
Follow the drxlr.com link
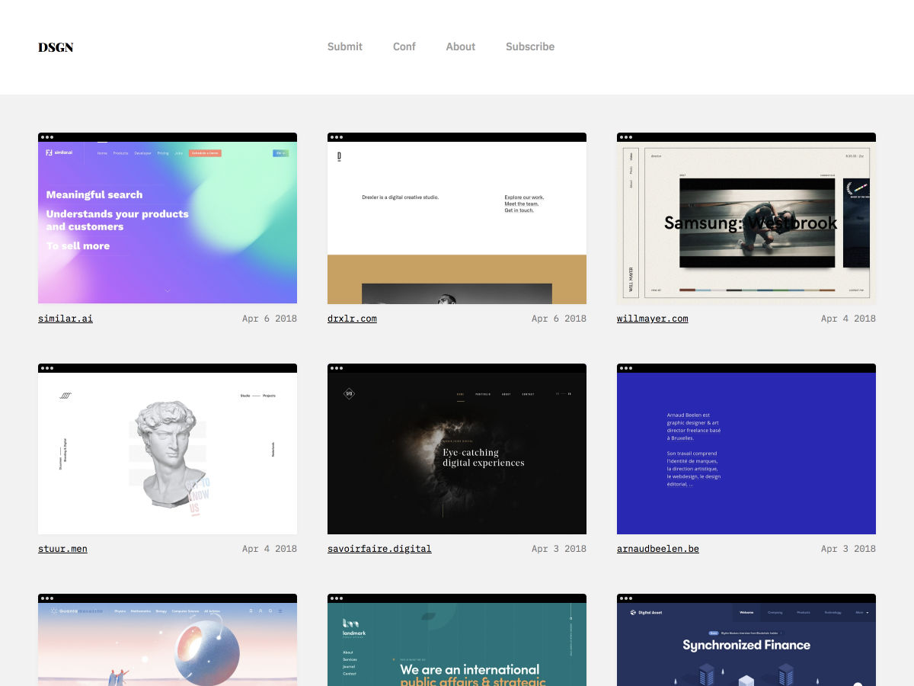tap(352, 319)
